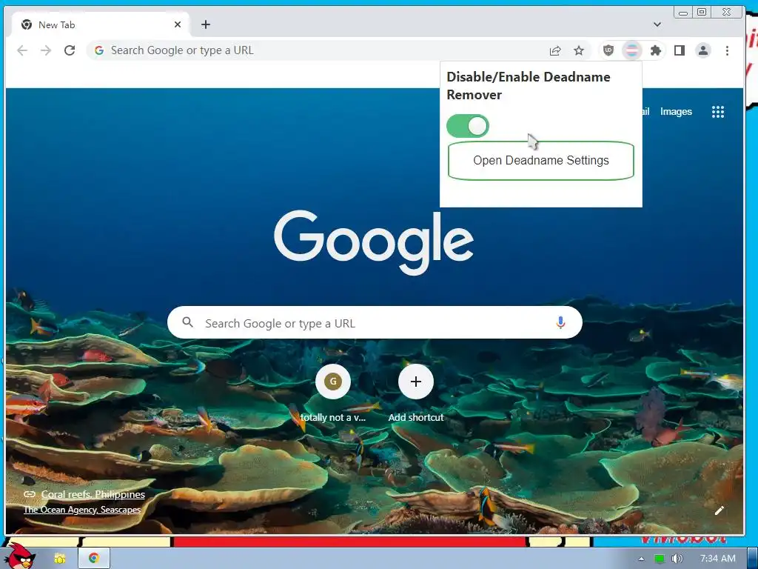The width and height of the screenshot is (758, 569).
Task: Reload the page
Action: tap(70, 50)
